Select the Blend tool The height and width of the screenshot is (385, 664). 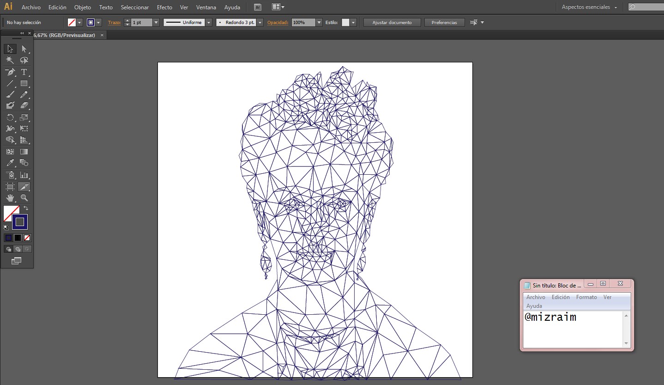pyautogui.click(x=24, y=163)
